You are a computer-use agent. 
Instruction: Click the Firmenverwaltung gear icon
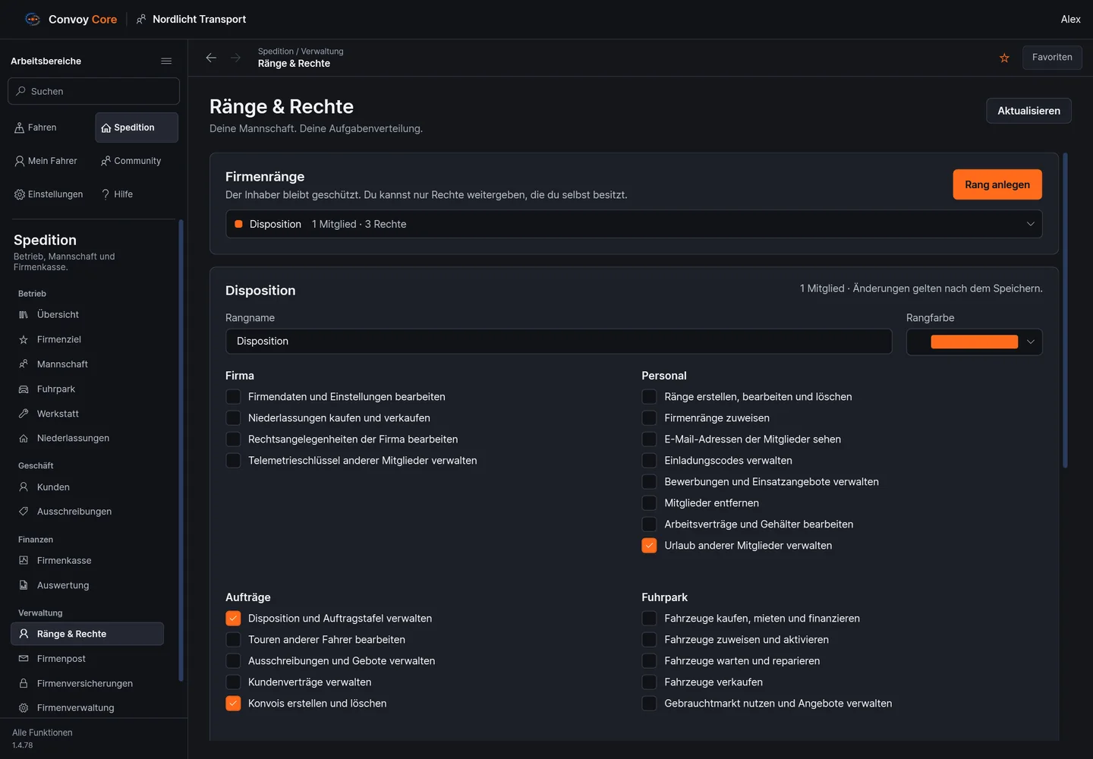click(24, 707)
